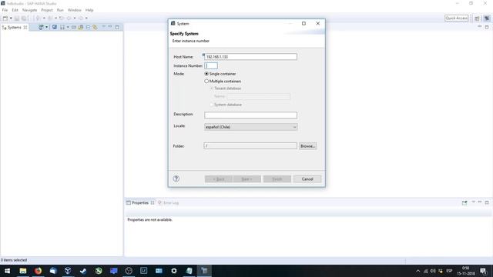
Task: Open the Navigate menu
Action: [29, 10]
